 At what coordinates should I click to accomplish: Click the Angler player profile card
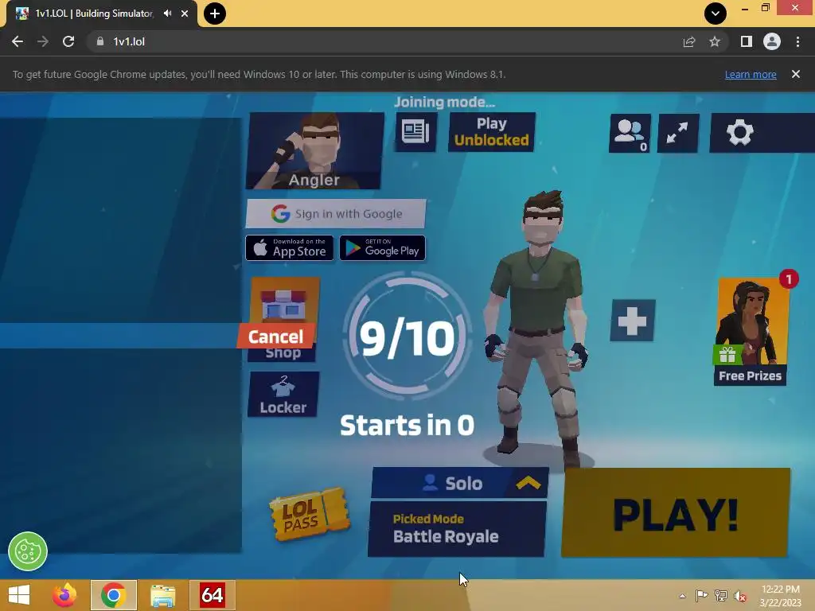[x=314, y=151]
